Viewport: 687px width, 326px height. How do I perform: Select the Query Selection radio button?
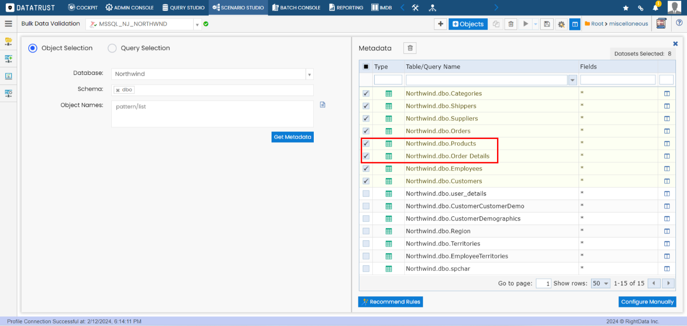(112, 48)
